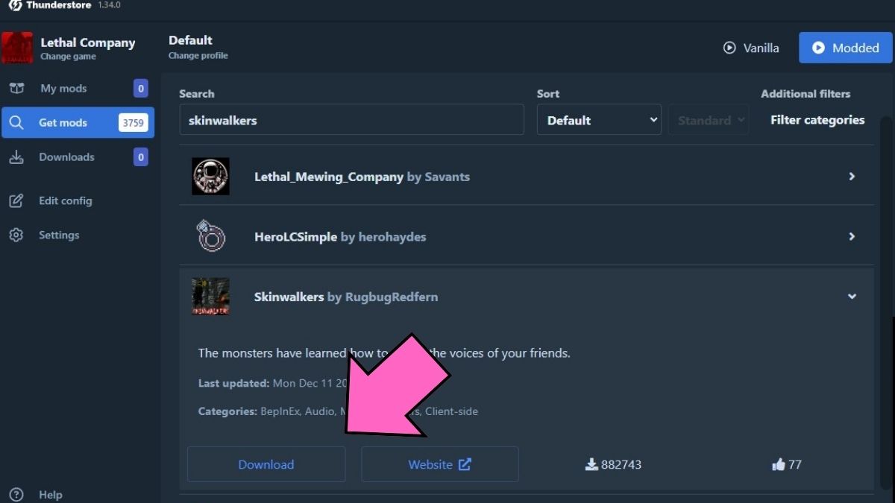Viewport: 895px width, 503px height.
Task: Click the Thunderstore logo icon
Action: click(15, 5)
